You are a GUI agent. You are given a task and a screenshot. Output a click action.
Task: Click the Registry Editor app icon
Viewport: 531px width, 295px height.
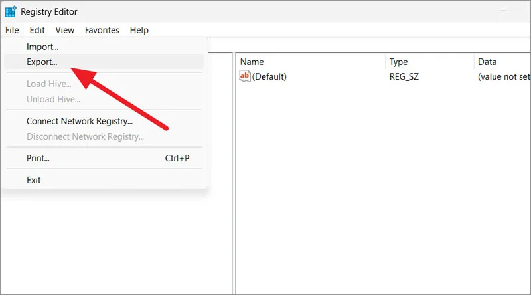(11, 11)
